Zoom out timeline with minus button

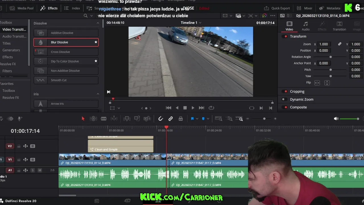(248, 119)
